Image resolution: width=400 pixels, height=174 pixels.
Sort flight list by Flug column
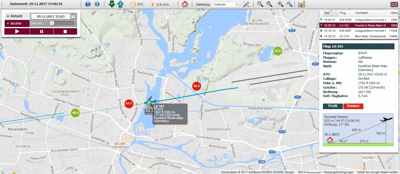click(346, 13)
